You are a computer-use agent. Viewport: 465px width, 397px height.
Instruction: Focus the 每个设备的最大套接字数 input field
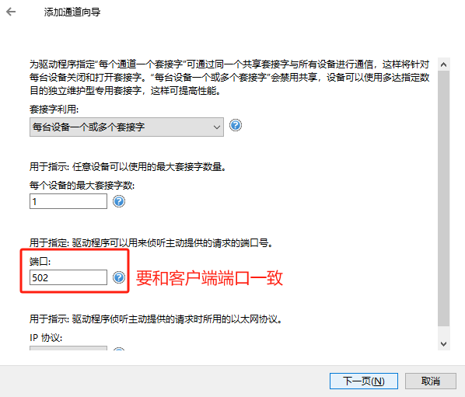pyautogui.click(x=68, y=201)
